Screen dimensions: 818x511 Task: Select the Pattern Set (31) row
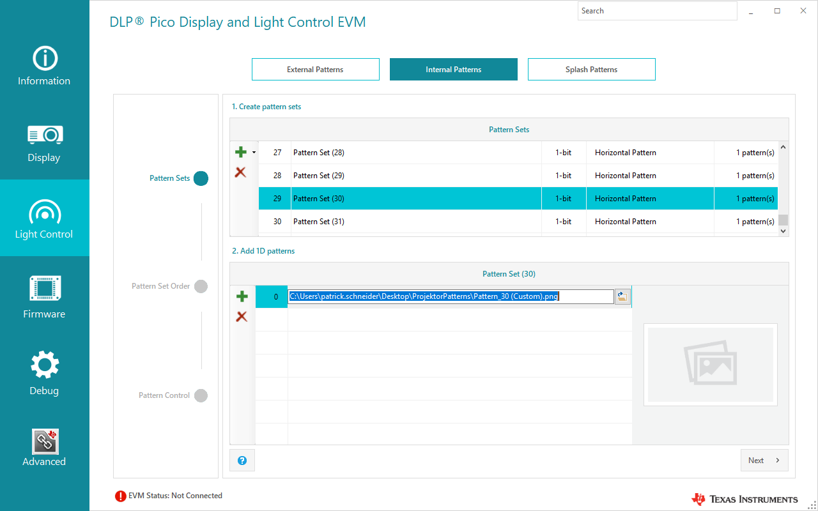click(518, 222)
